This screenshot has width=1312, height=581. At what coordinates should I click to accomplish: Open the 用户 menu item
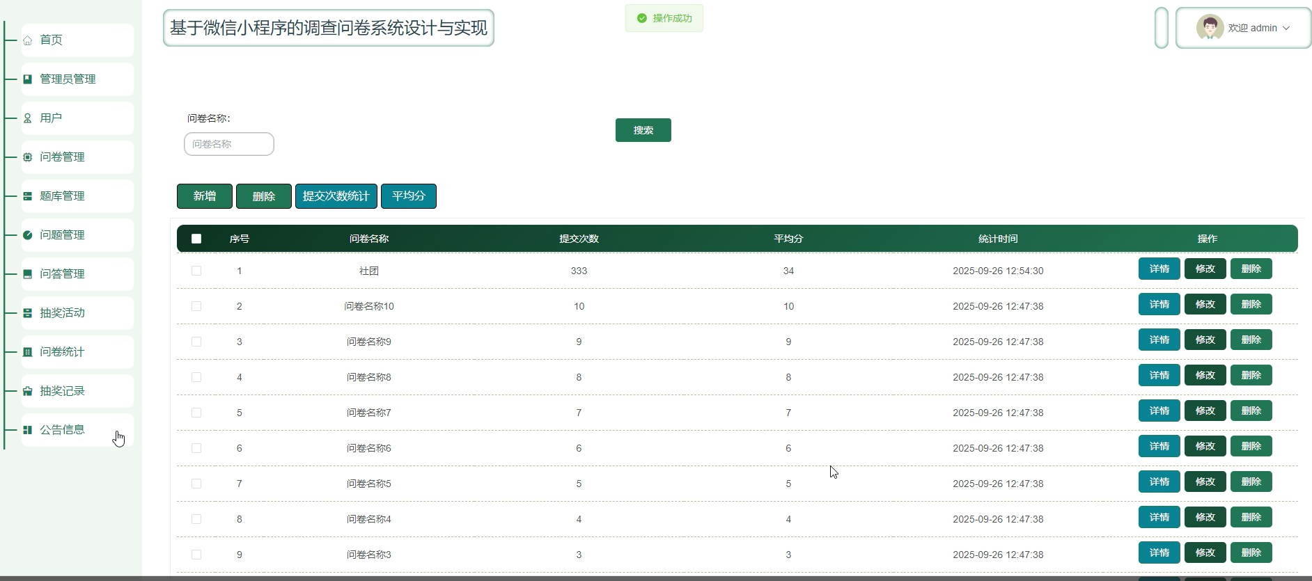(77, 118)
